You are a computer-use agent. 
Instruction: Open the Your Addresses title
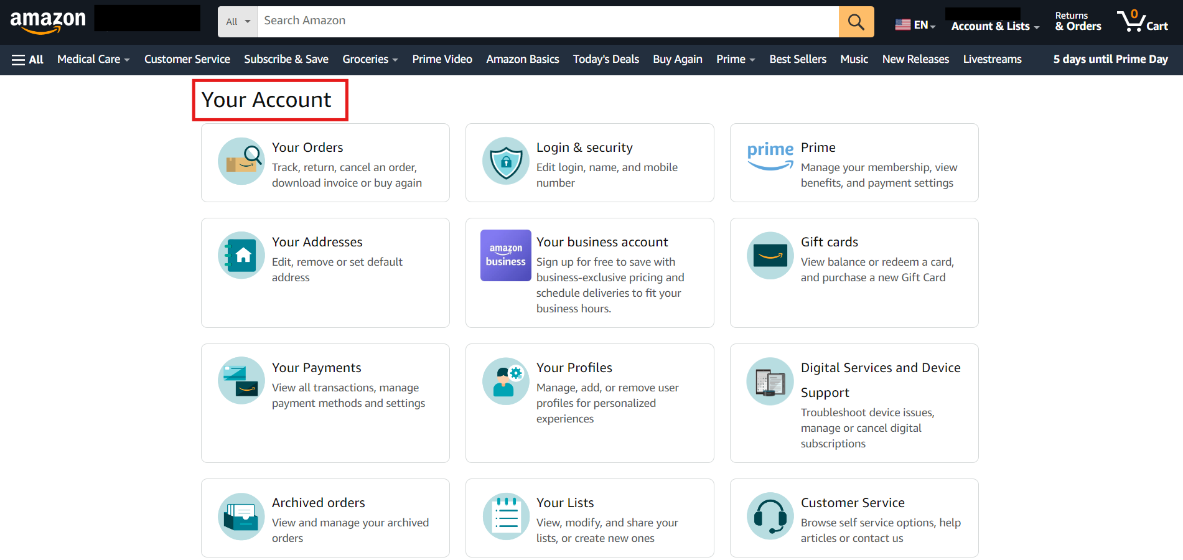(317, 242)
